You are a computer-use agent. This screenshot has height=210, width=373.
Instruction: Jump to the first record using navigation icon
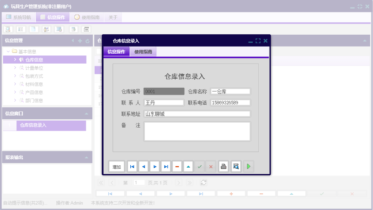click(132, 166)
